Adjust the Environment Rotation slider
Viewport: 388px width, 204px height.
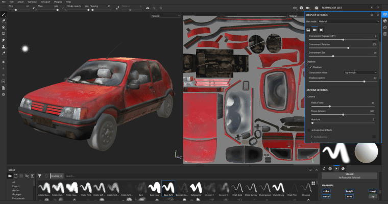point(348,47)
